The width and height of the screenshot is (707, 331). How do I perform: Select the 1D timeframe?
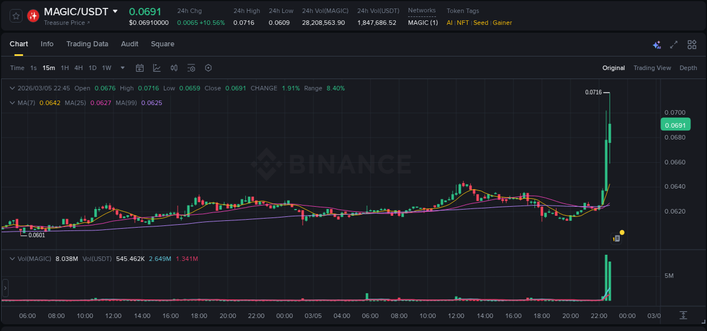[92, 68]
